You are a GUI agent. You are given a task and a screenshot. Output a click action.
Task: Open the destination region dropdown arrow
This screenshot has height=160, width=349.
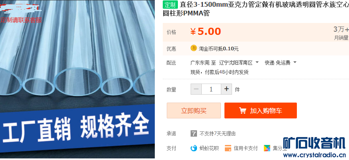tap(257, 62)
